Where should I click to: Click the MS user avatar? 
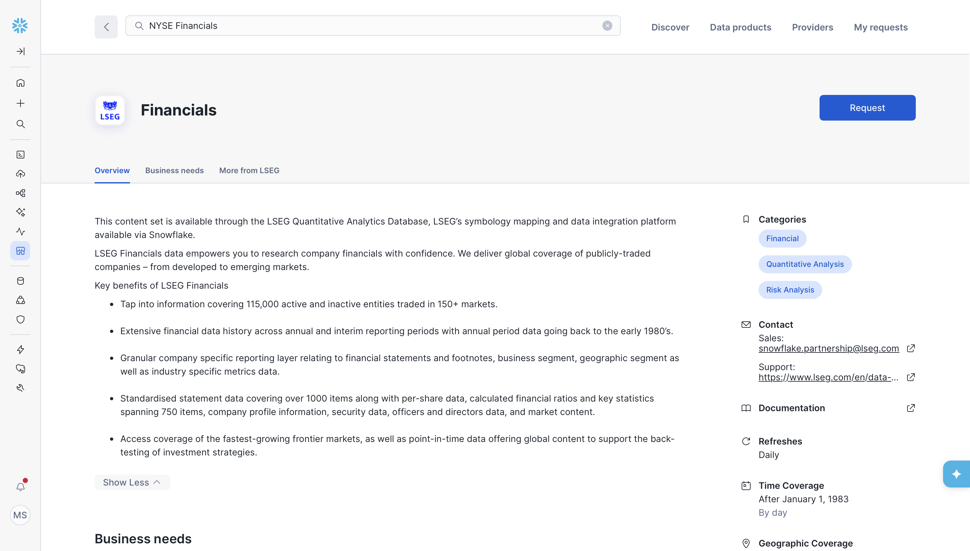tap(20, 515)
